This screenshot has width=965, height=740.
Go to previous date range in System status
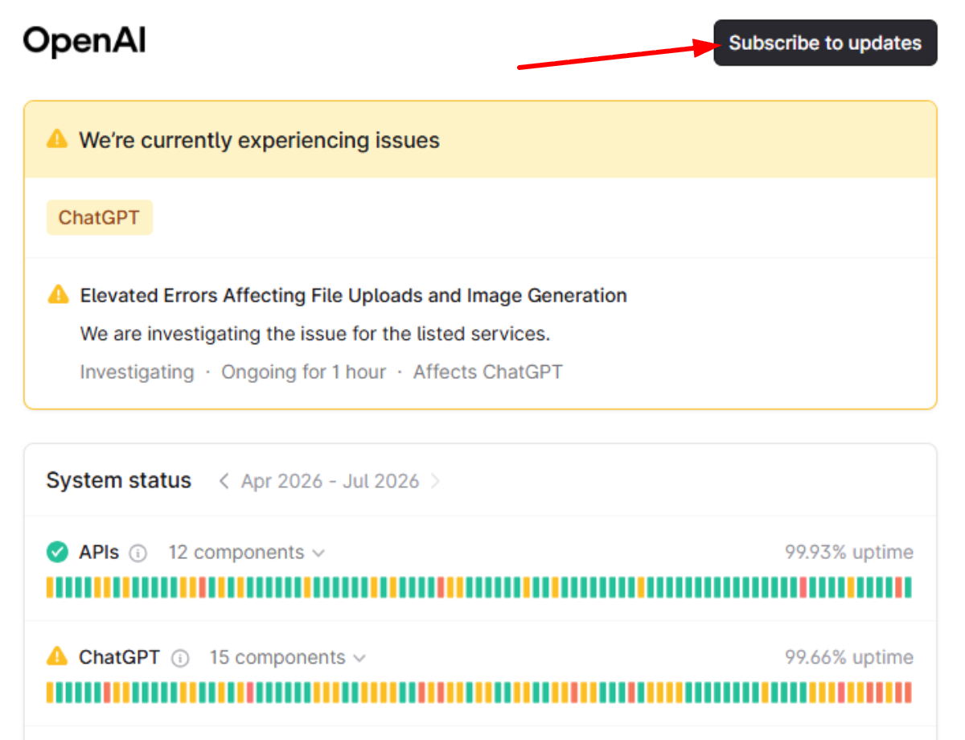tap(224, 481)
